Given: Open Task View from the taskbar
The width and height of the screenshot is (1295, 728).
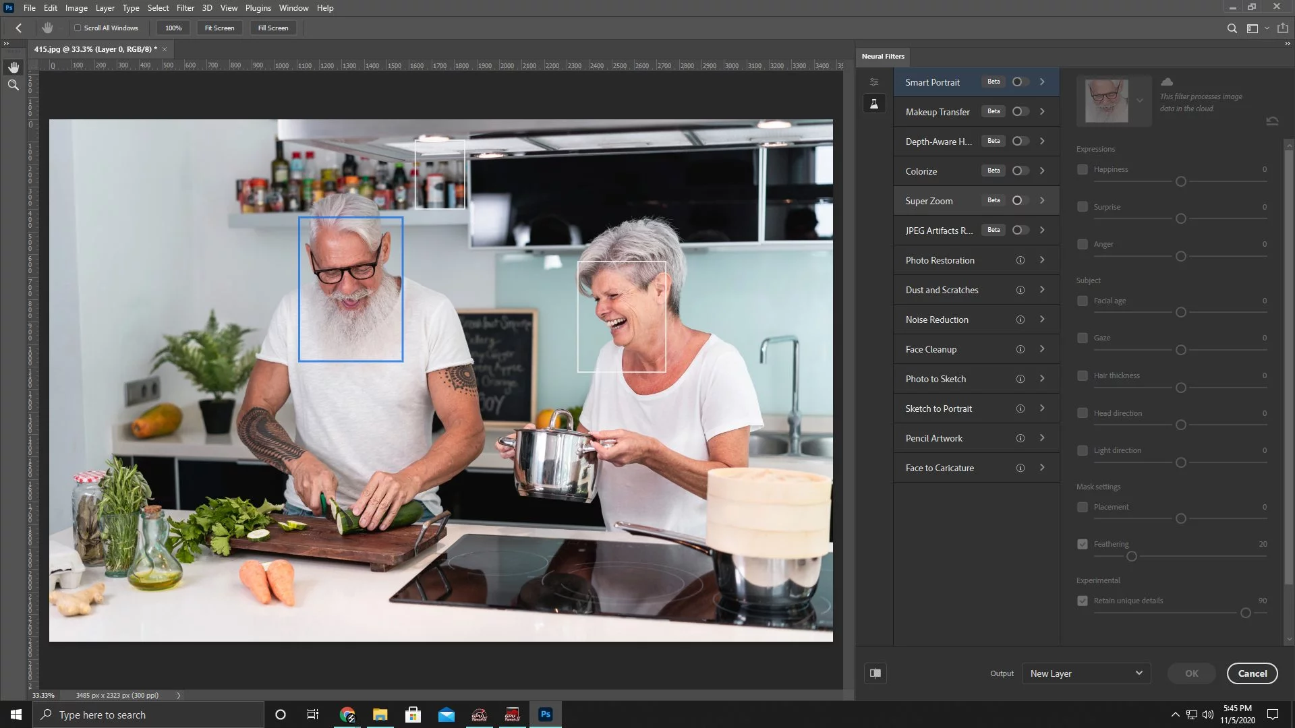Looking at the screenshot, I should pos(313,715).
